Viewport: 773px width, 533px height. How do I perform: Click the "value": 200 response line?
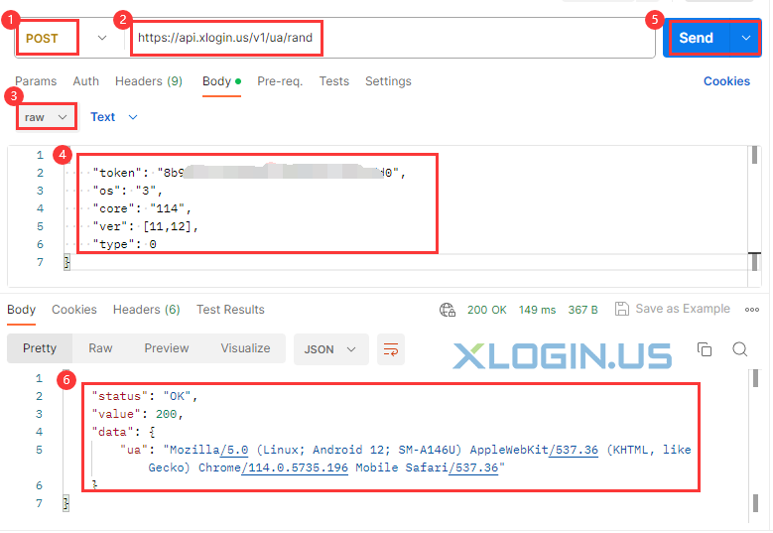pyautogui.click(x=138, y=414)
